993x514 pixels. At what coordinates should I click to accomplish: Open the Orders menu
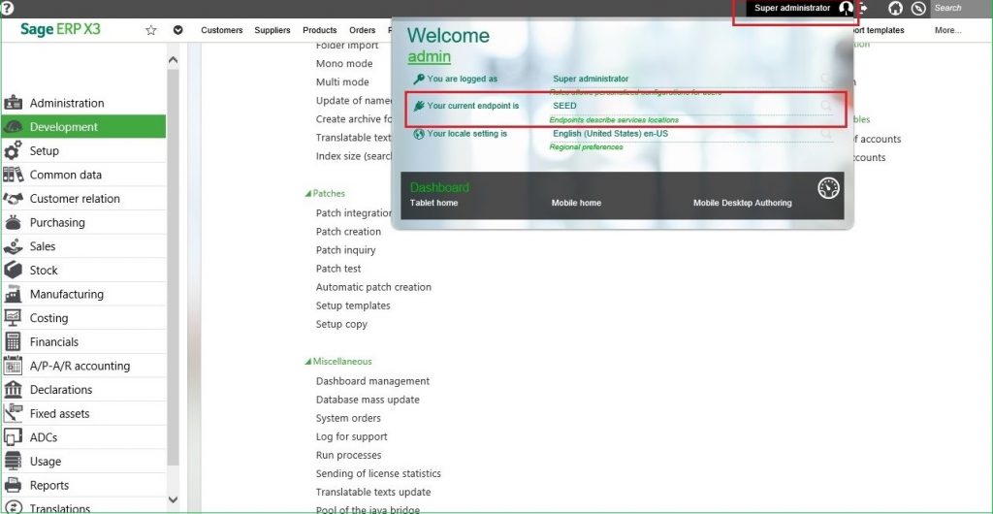tap(363, 30)
